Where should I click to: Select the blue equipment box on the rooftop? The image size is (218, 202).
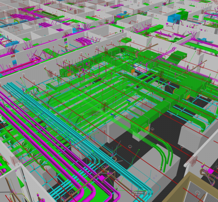(174, 19)
